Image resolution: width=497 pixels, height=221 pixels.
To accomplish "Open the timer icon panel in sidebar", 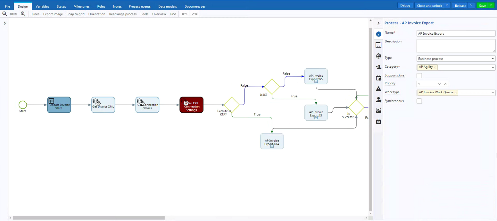I will pyautogui.click(x=378, y=56).
